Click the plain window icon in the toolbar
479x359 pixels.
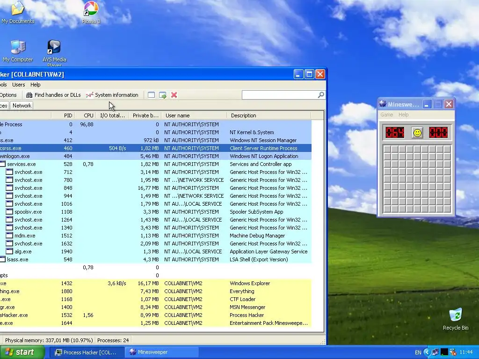[151, 95]
